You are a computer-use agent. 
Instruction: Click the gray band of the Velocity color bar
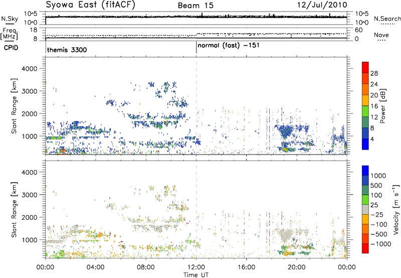point(365,210)
